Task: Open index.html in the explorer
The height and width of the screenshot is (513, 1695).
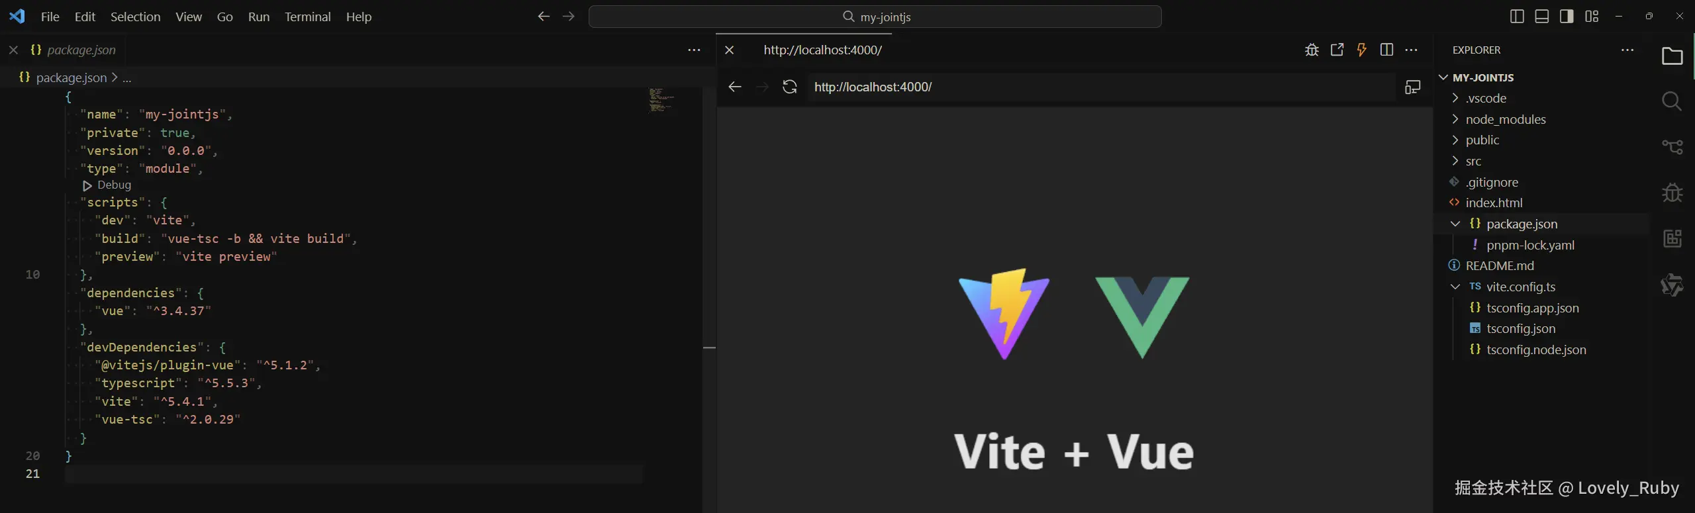Action: tap(1494, 203)
